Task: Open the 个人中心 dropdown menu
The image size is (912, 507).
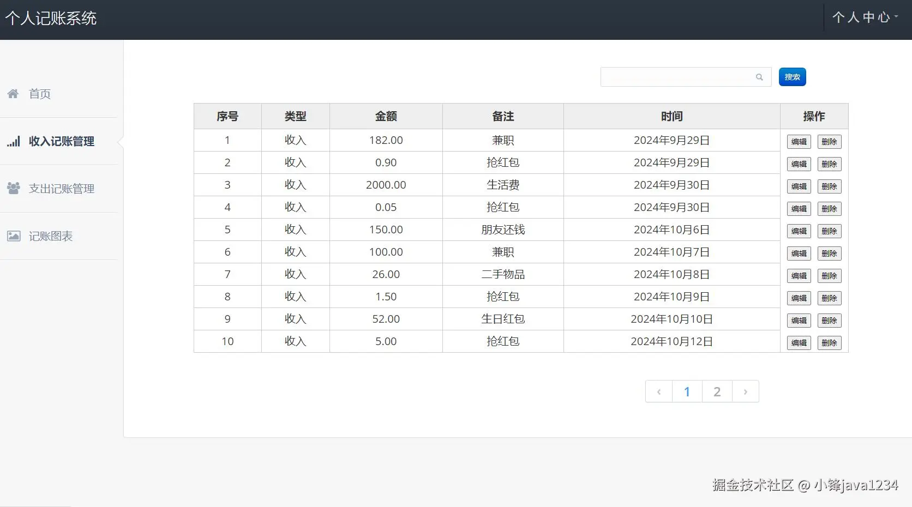Action: 865,17
